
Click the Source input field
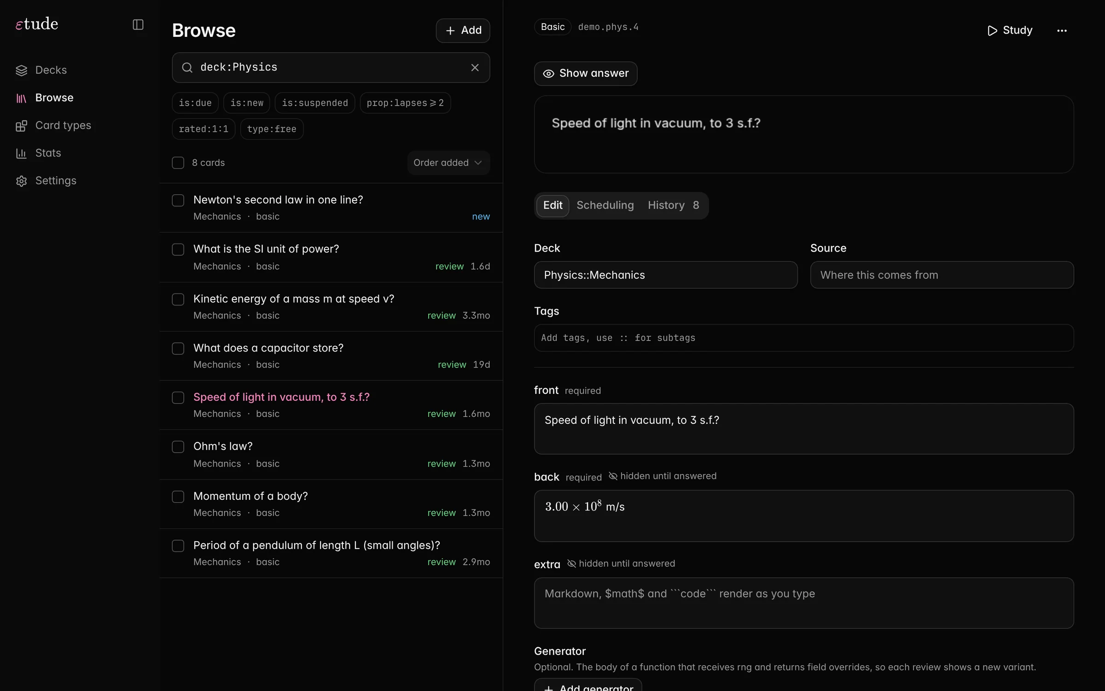pyautogui.click(x=942, y=275)
